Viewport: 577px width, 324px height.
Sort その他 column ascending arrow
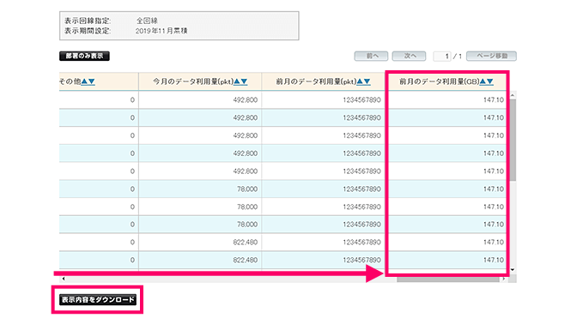84,81
